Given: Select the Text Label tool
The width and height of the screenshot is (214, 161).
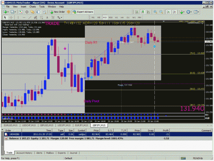Looking at the screenshot, I should click(53, 17).
